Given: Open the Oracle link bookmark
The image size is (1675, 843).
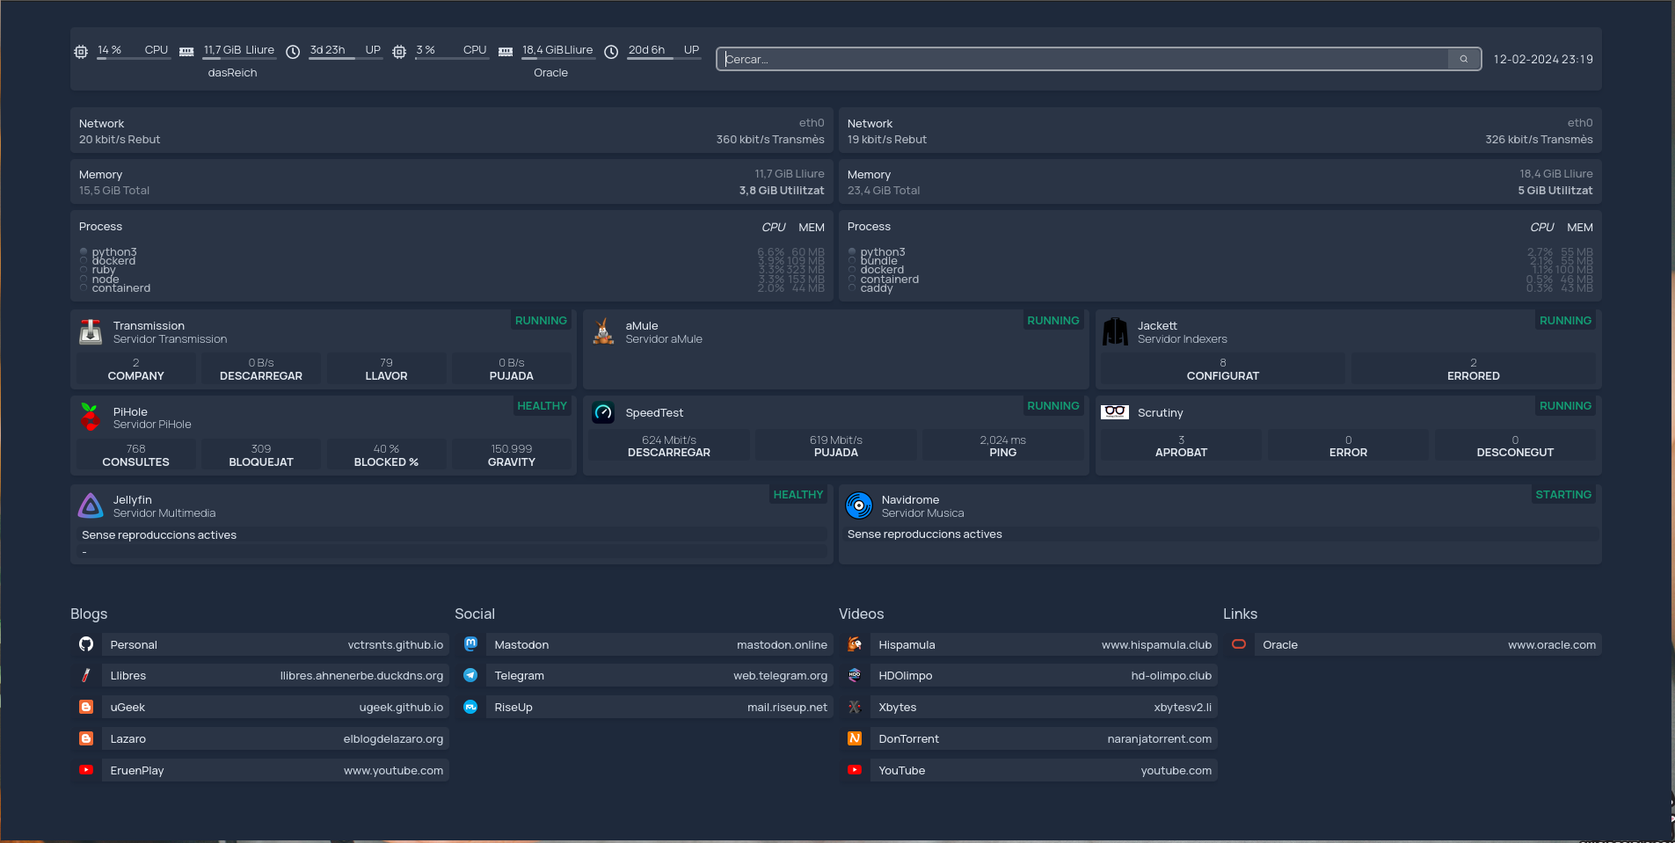Looking at the screenshot, I should [1428, 644].
